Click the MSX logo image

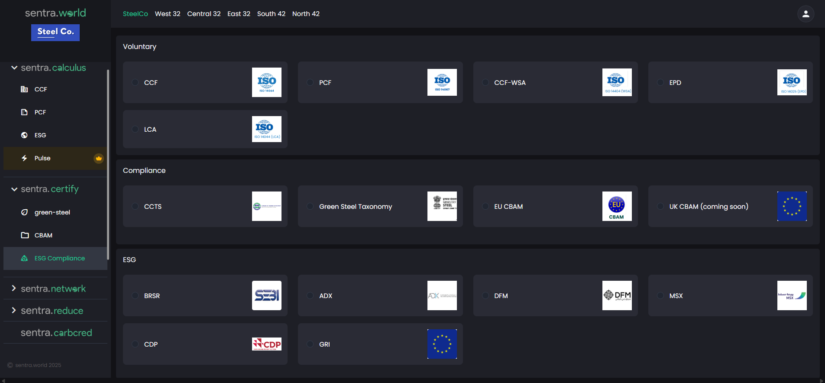click(x=792, y=295)
